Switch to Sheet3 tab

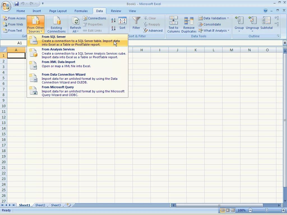(56, 205)
